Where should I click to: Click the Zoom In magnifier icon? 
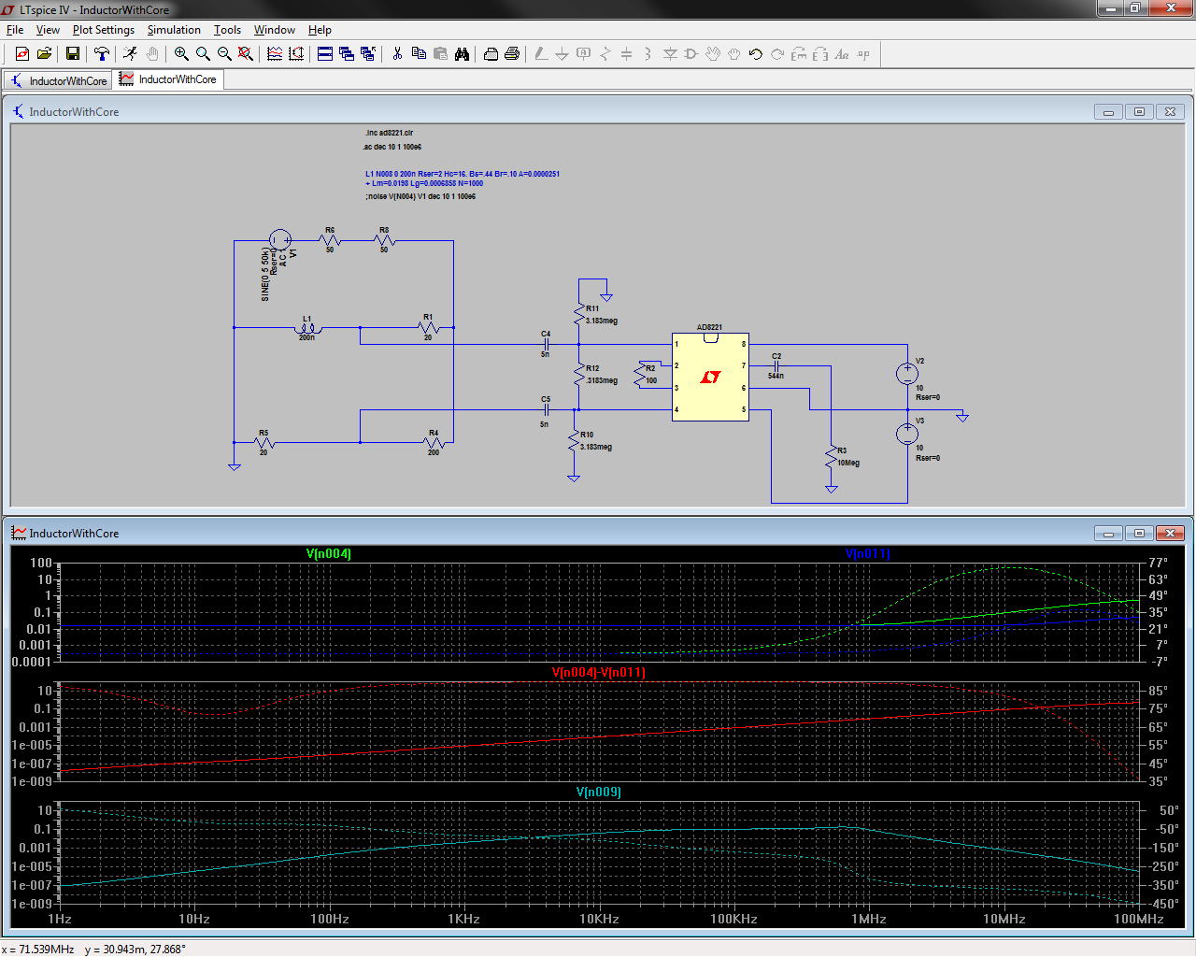[x=181, y=54]
